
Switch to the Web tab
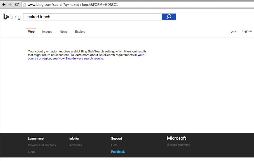[x=31, y=32]
